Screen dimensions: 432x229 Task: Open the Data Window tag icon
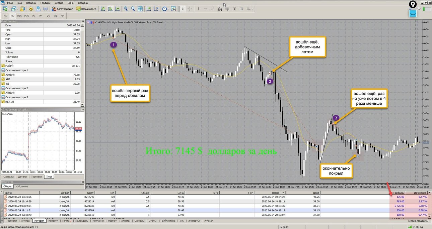[x=31, y=9]
